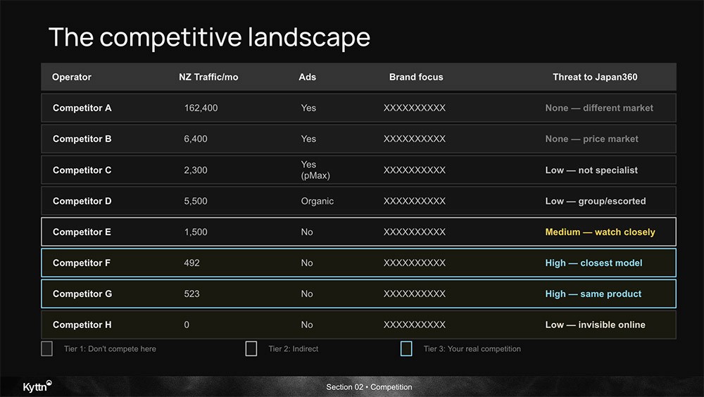Click the Tier 3 blue legend box
Screen dimensions: 704x397
406,348
